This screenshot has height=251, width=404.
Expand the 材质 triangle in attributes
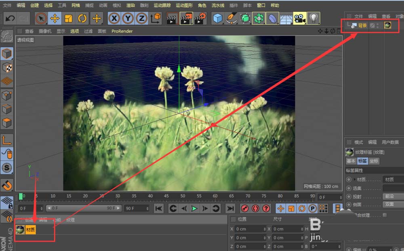355,179
